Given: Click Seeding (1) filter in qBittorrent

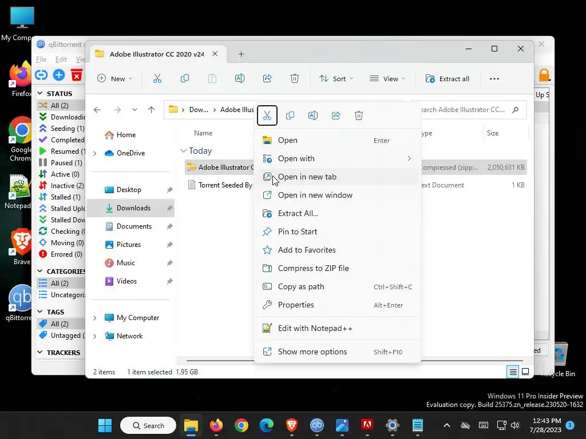Looking at the screenshot, I should click(61, 129).
